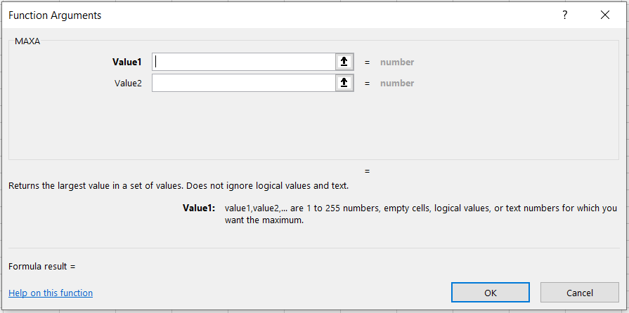629x313 pixels.
Task: Click the 'Returns the largest value' description text
Action: click(178, 186)
